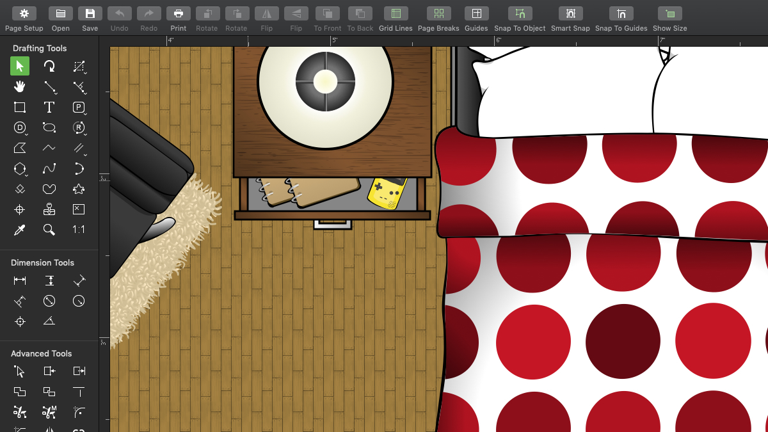Choose the Eyedropper tool
This screenshot has height=432, width=768.
[x=20, y=230]
